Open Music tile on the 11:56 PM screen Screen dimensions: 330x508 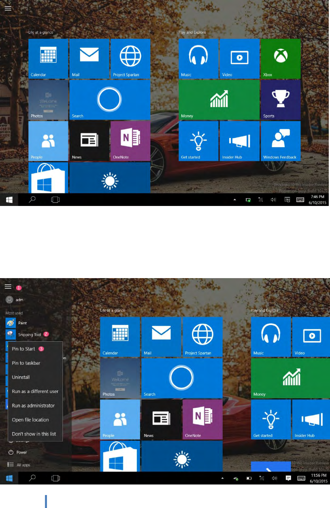tap(271, 337)
